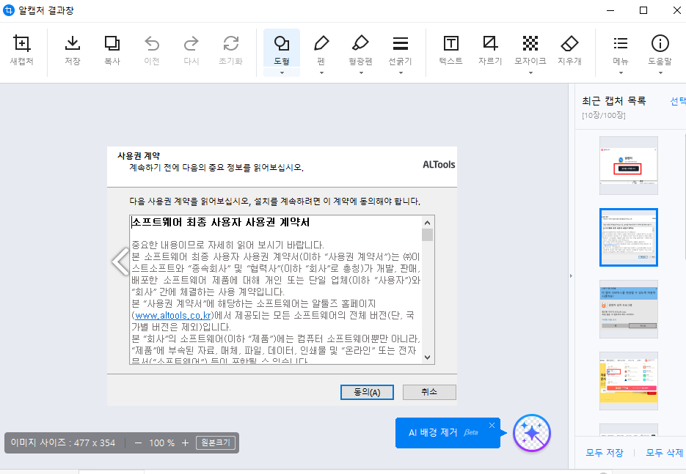Viewport: 686px width, 474px height.
Task: Click 선택 in the recent capture panel
Action: pos(679,100)
